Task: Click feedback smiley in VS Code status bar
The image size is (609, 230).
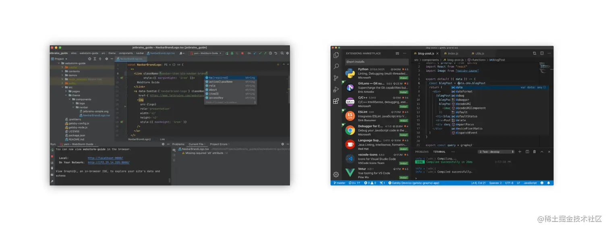Action: tap(542, 183)
